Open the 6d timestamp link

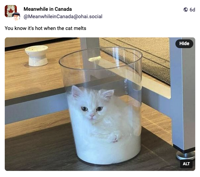tap(192, 10)
